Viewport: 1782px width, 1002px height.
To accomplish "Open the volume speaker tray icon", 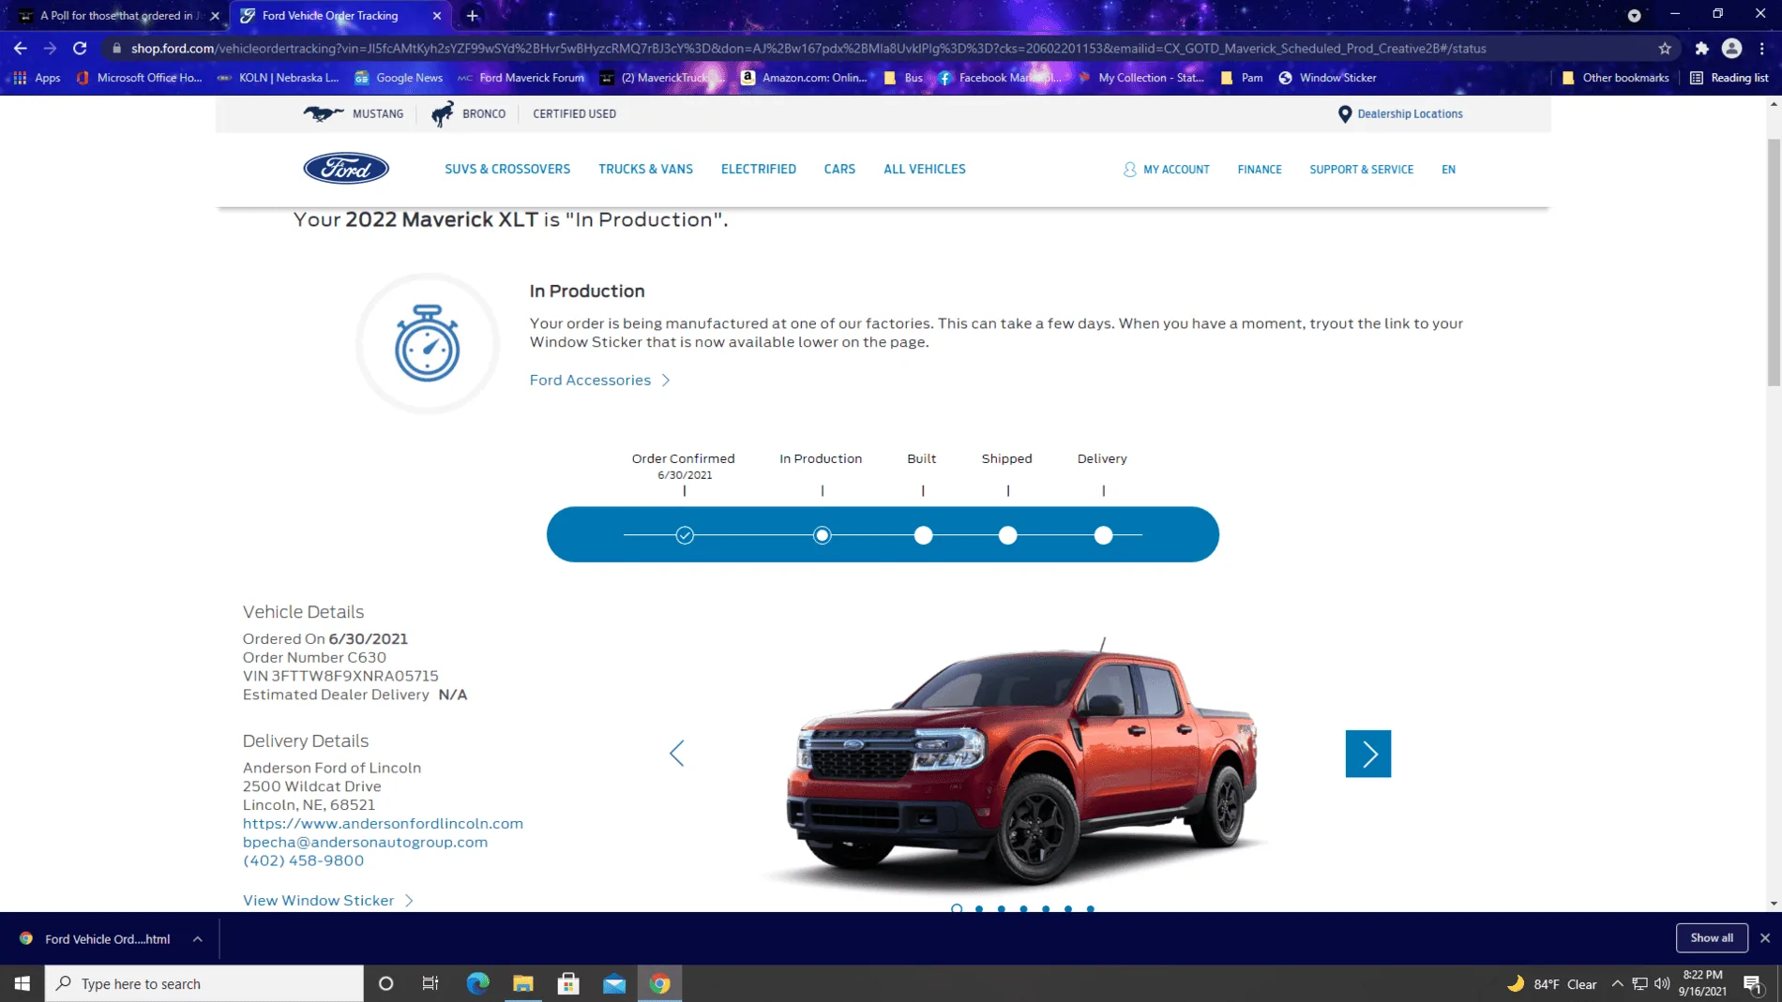I will point(1662,983).
